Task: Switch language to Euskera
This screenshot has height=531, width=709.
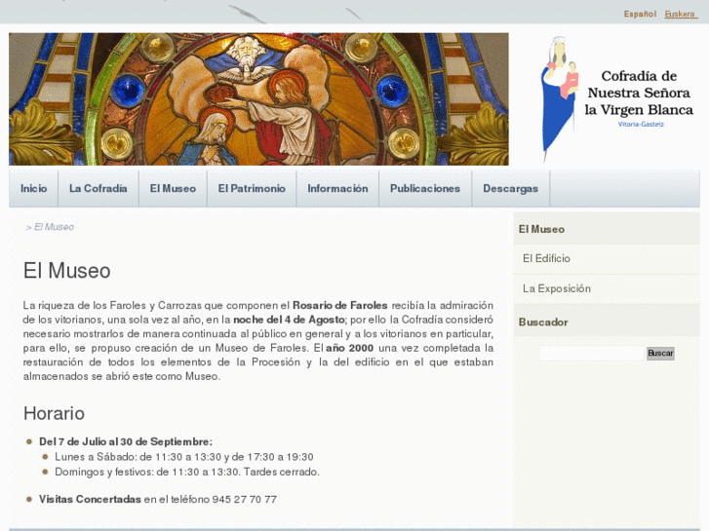Action: [680, 14]
